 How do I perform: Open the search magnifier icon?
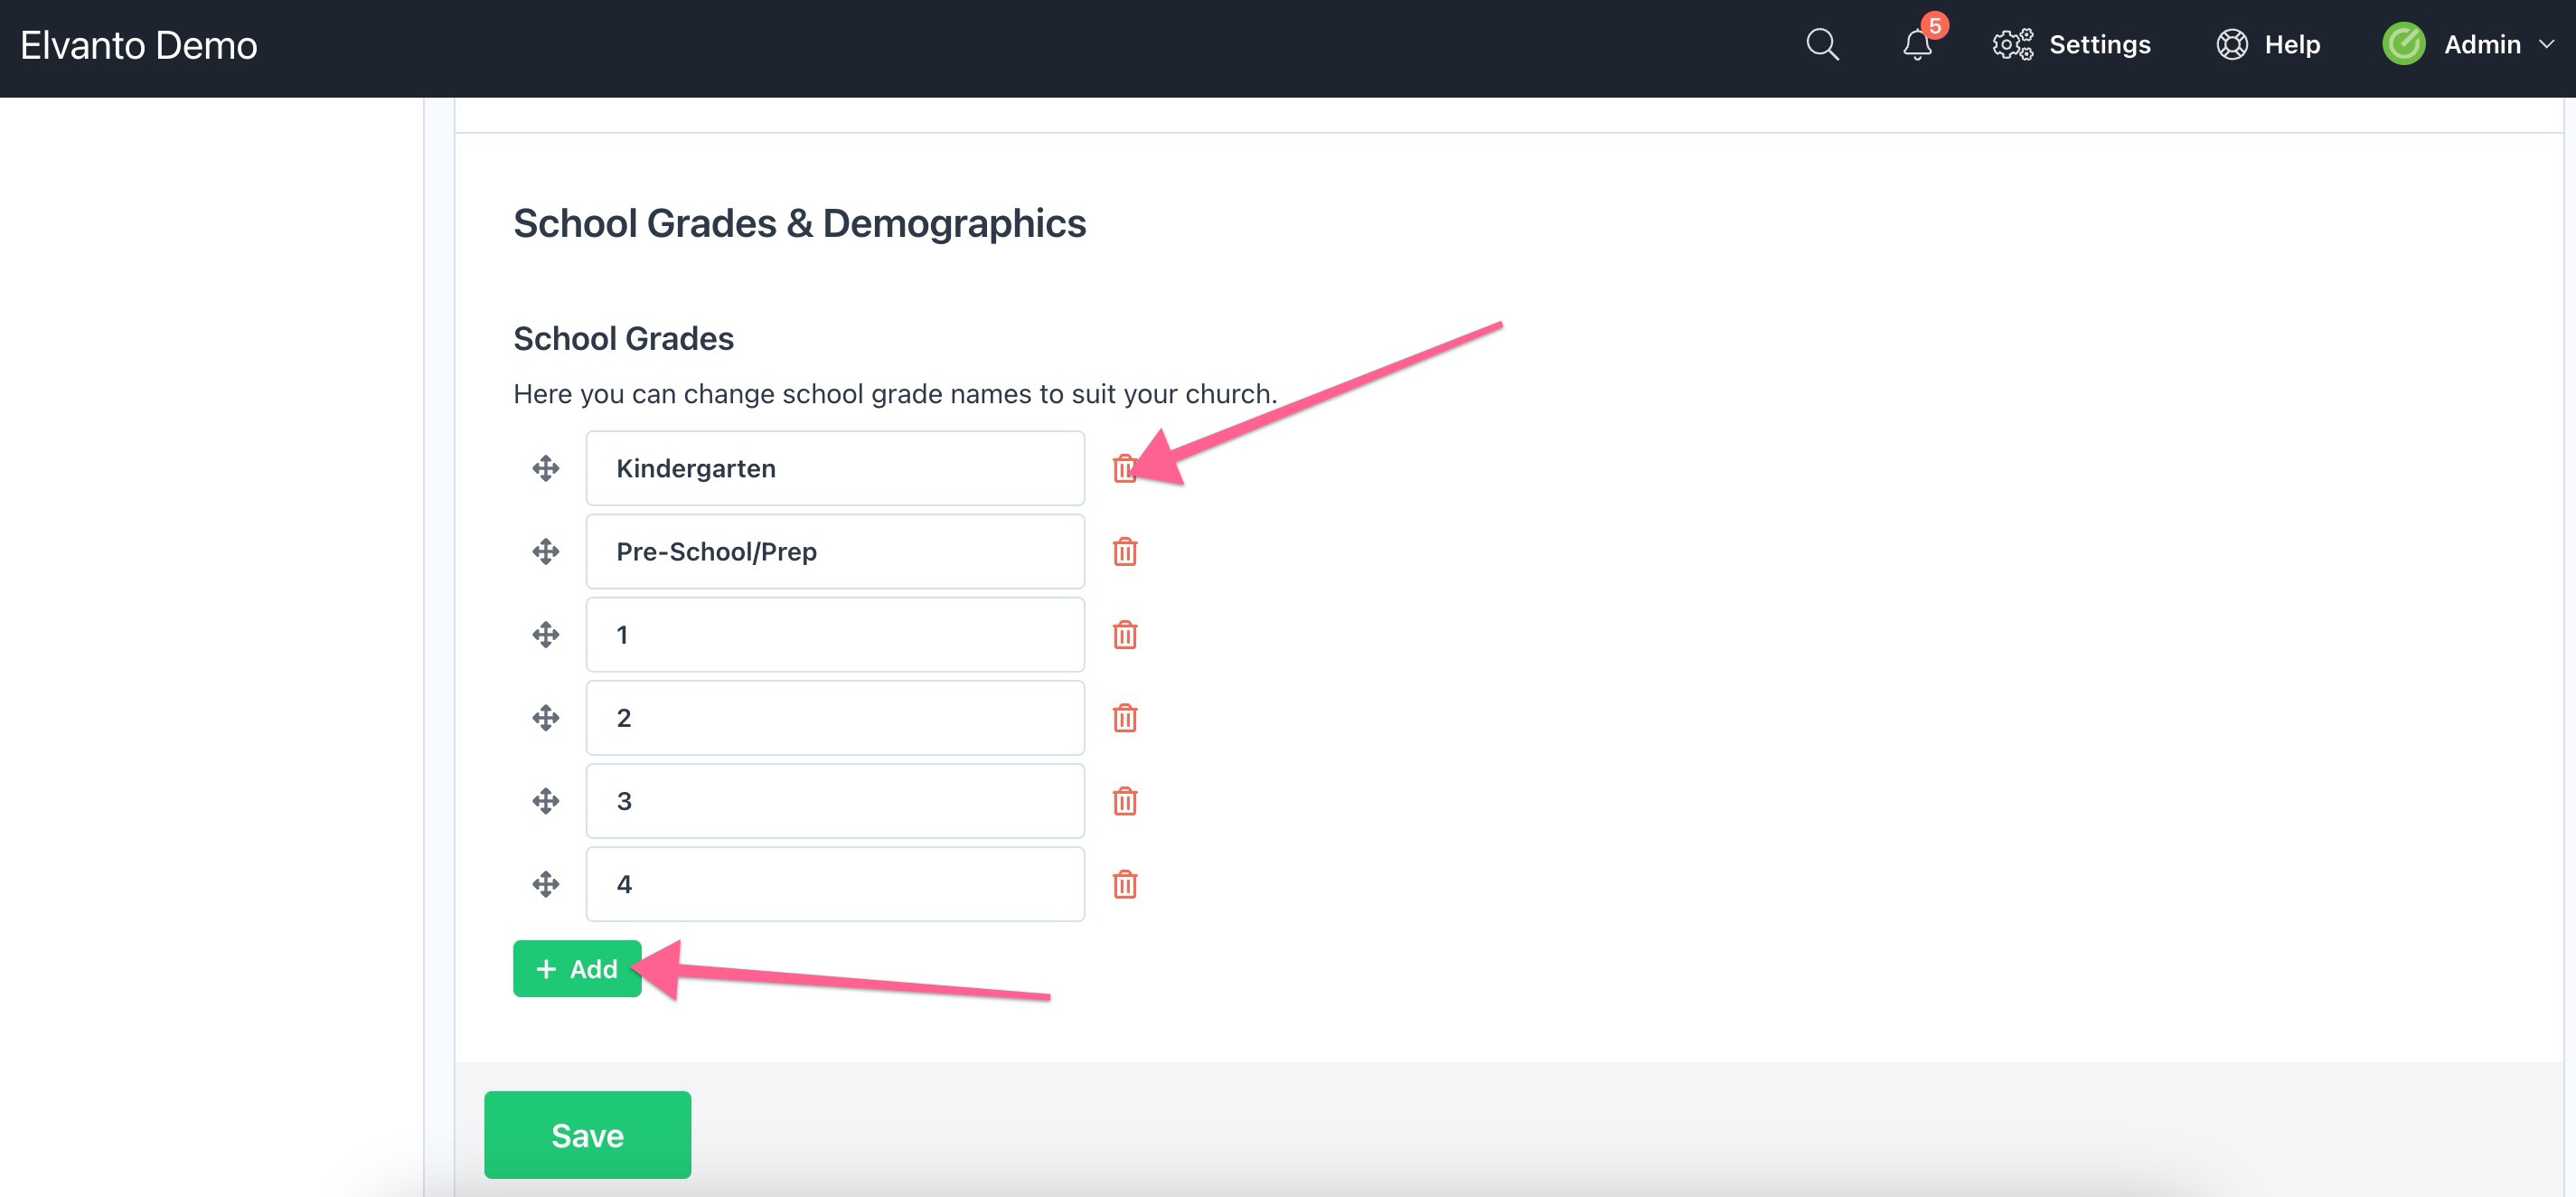[x=1822, y=45]
